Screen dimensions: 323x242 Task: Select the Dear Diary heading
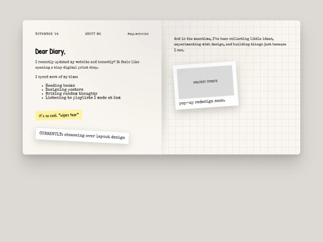50,51
